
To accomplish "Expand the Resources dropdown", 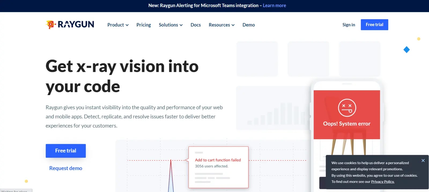I will tap(222, 25).
